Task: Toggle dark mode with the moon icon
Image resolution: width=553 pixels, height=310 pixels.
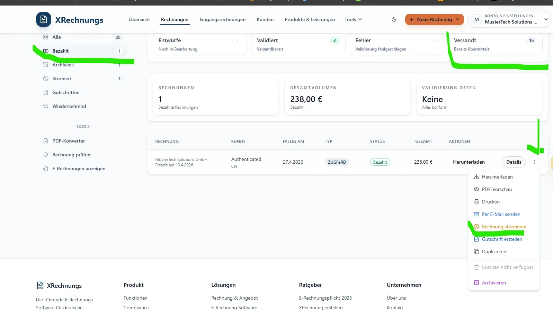Action: pyautogui.click(x=394, y=19)
